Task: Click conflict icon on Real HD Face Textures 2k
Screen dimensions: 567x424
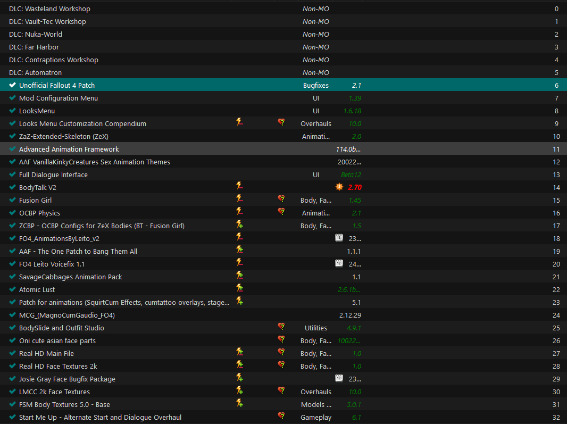Action: tap(239, 364)
